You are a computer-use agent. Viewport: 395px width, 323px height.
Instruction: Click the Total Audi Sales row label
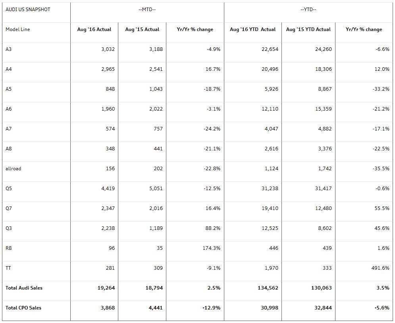[24, 288]
